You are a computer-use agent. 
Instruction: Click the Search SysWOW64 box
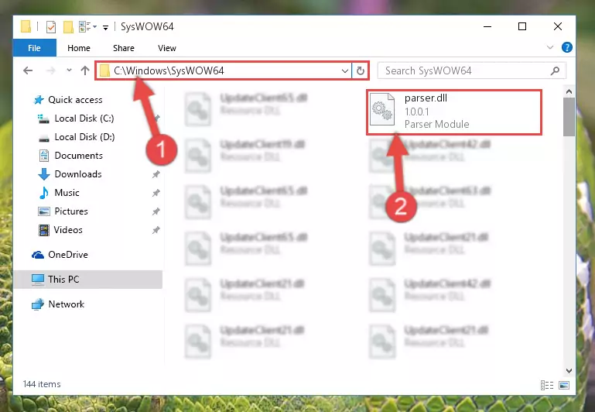point(472,71)
